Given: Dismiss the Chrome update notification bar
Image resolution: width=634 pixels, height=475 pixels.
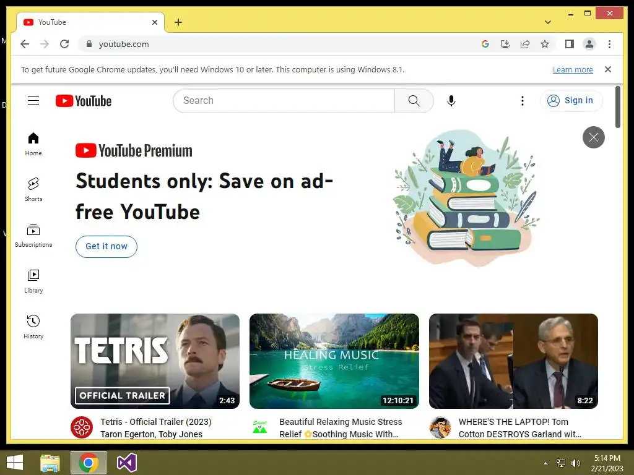Looking at the screenshot, I should (608, 69).
